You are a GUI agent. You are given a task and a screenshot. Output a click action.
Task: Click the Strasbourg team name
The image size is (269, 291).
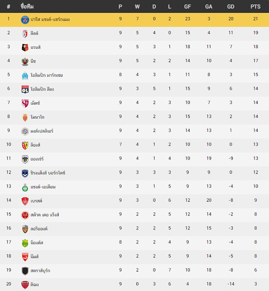click(x=40, y=270)
